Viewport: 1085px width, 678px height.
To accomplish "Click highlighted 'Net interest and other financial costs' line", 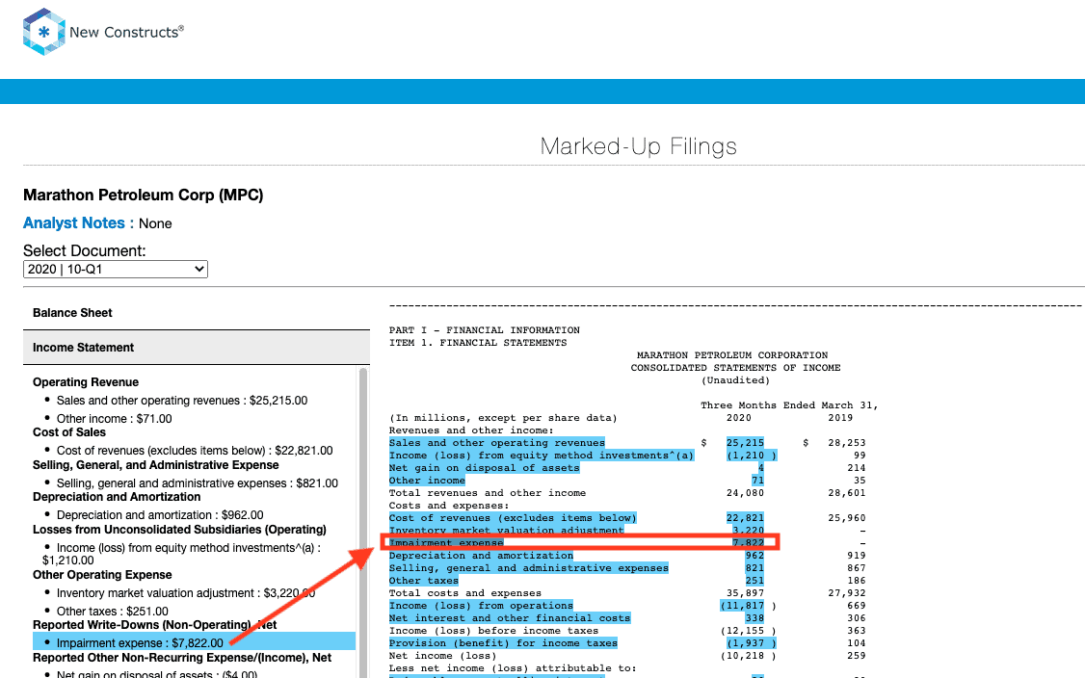I will tap(510, 618).
